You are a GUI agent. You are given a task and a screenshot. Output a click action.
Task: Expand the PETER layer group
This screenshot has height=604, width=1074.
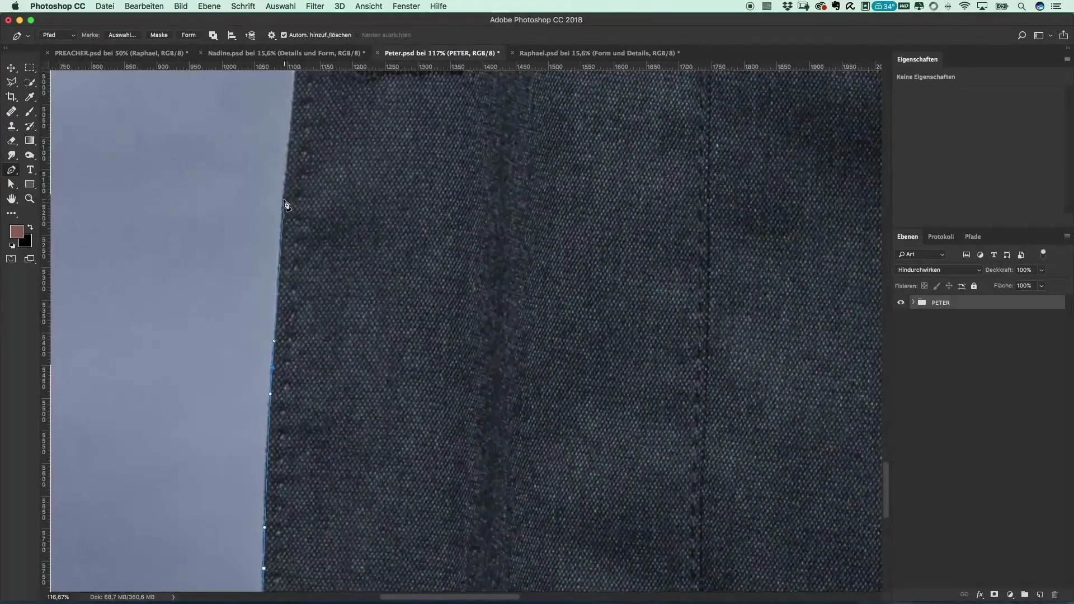pyautogui.click(x=913, y=303)
